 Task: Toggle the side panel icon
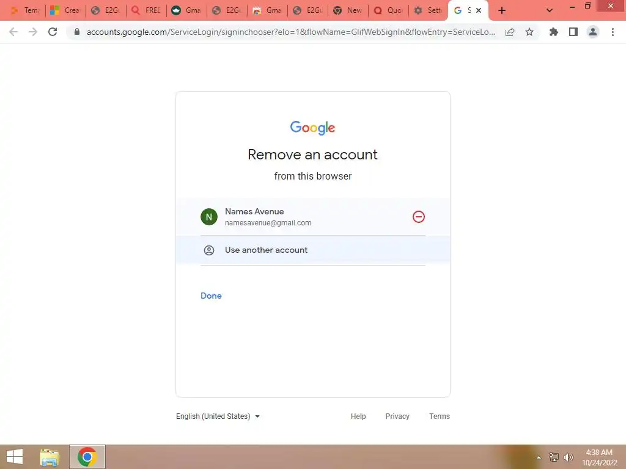573,32
